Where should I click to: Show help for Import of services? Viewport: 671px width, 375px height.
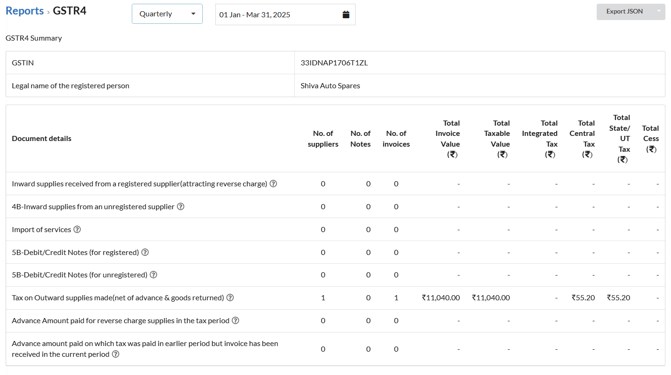(77, 229)
